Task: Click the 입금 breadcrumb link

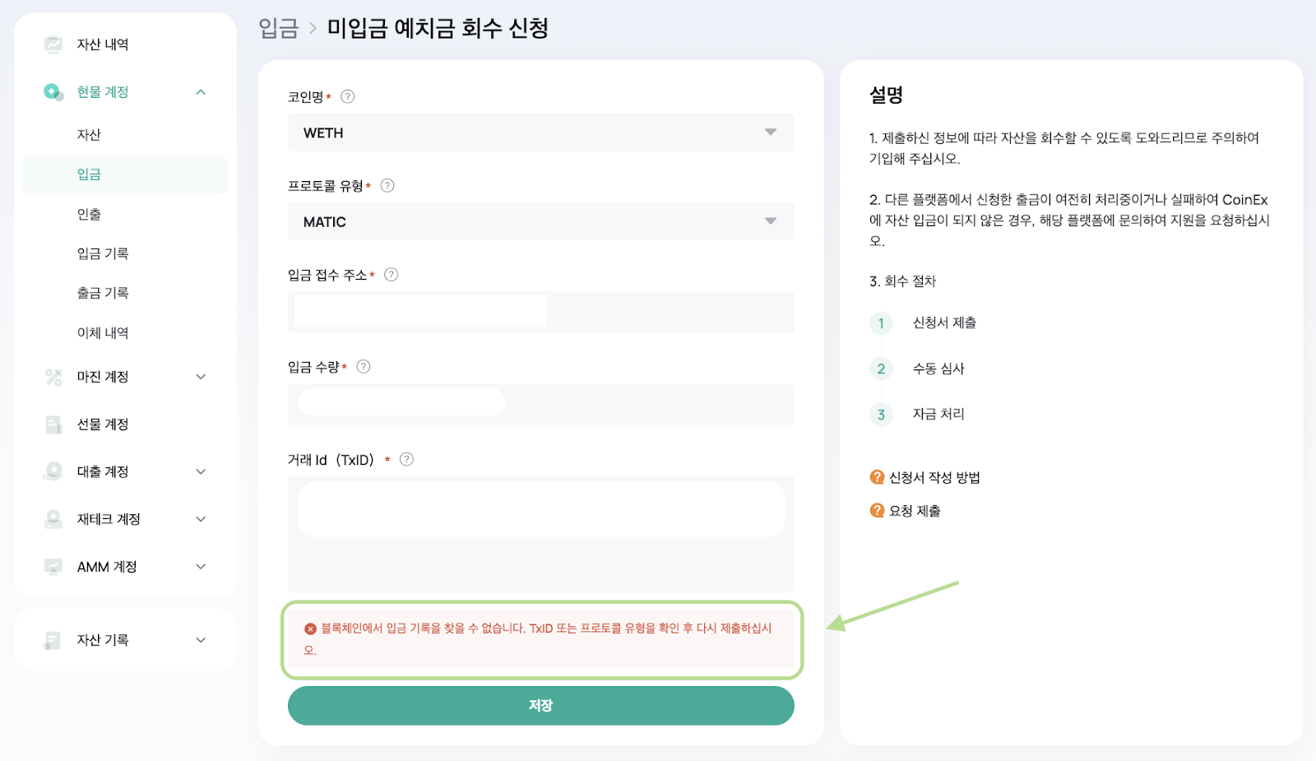Action: (278, 29)
